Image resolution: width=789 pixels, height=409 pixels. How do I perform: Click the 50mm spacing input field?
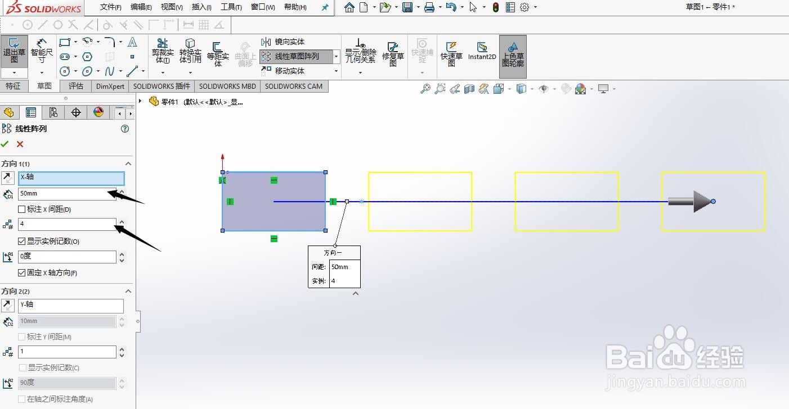67,194
